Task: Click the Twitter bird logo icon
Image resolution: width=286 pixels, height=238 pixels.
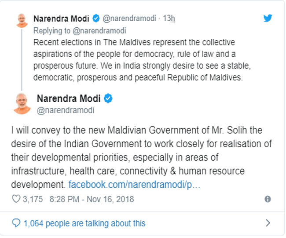Action: coord(268,19)
